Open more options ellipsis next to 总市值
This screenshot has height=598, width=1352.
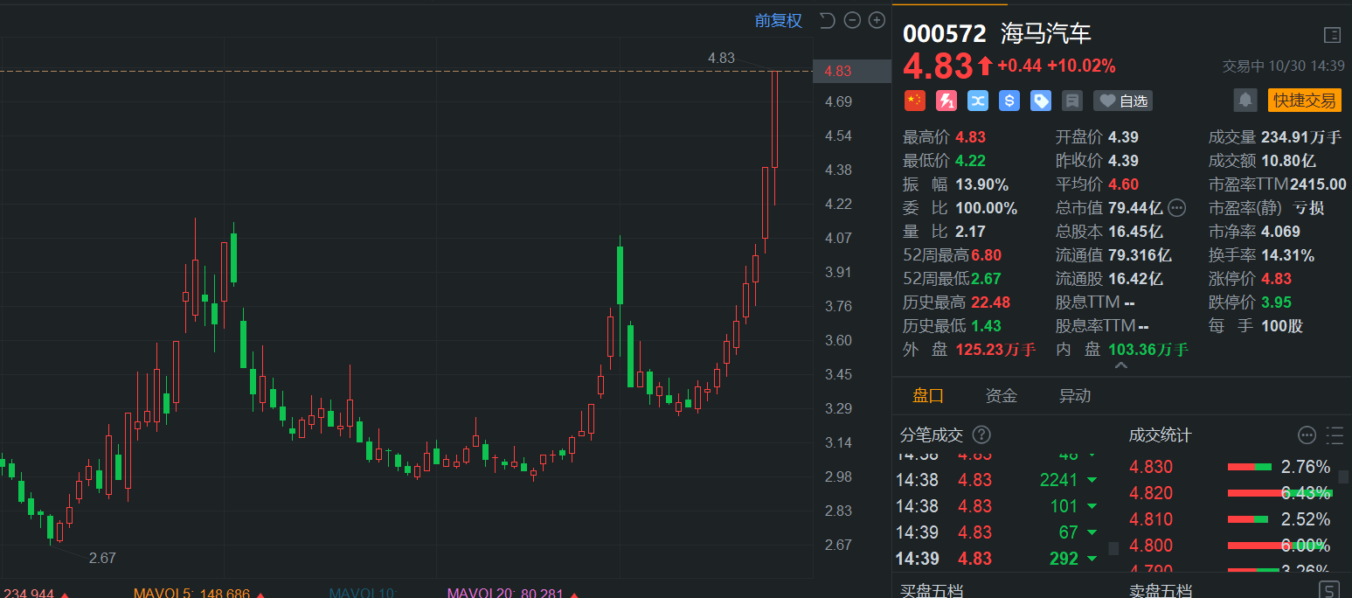[1177, 208]
